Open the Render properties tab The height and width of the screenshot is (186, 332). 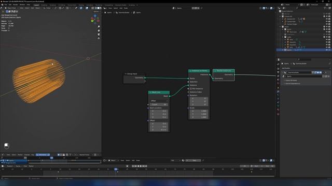278,69
